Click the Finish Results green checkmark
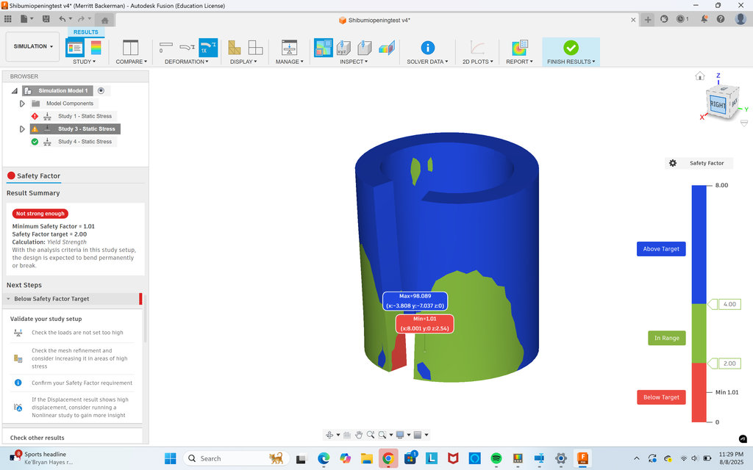This screenshot has width=753, height=470. 571,48
